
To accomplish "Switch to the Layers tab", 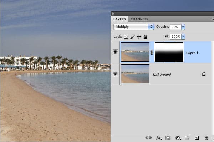I will click(119, 19).
